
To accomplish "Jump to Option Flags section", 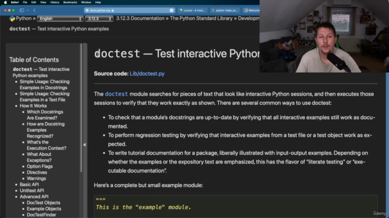I will [40, 167].
